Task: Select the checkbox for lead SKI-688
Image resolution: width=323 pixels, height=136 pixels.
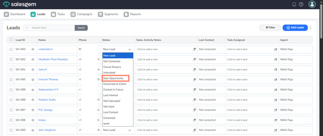Action: tap(11, 100)
